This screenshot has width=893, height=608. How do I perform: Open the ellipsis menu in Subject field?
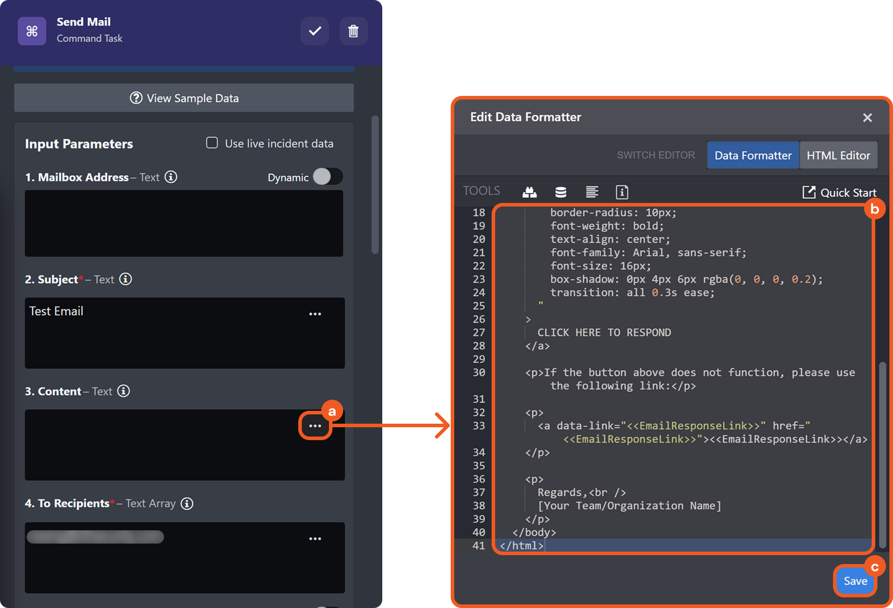(x=315, y=314)
